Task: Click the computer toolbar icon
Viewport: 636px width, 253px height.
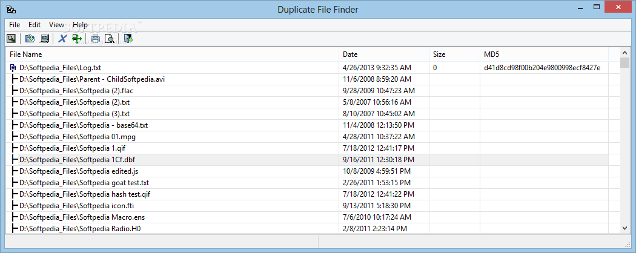Action: click(45, 39)
